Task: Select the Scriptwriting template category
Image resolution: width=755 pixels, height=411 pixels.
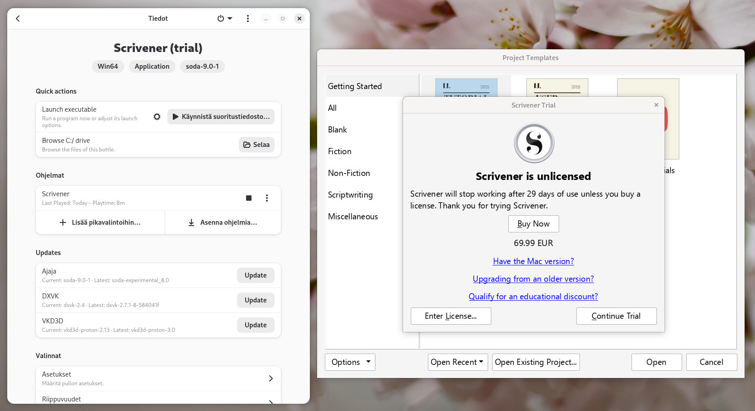Action: click(x=350, y=195)
